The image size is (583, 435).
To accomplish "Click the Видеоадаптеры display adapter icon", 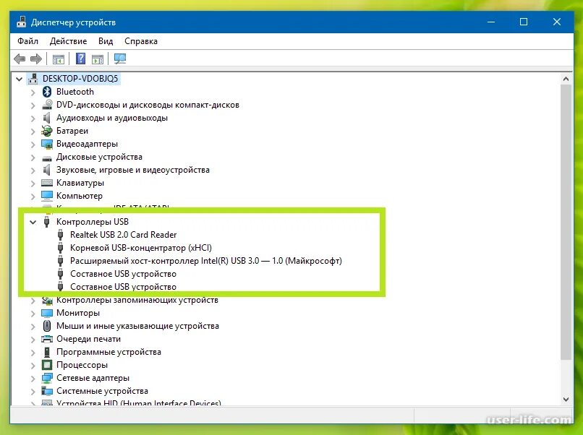I will (47, 144).
